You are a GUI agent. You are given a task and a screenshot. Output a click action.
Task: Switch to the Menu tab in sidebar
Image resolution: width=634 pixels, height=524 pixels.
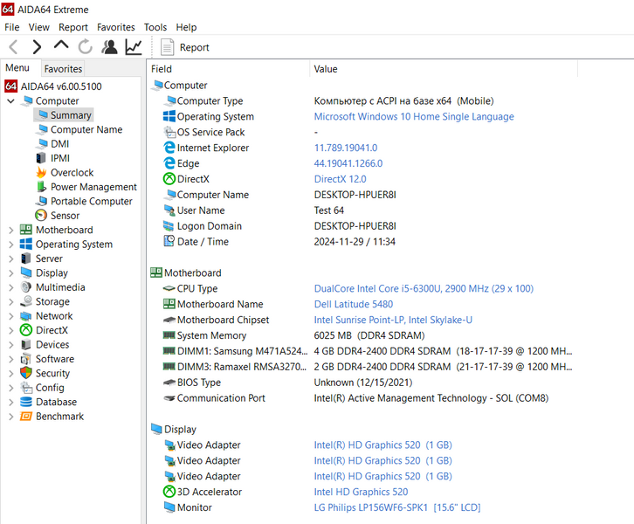[x=17, y=67]
